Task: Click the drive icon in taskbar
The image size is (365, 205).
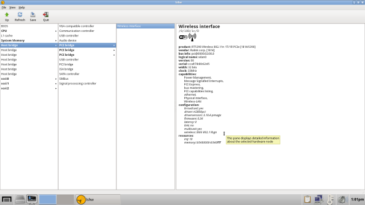Action: (20, 199)
